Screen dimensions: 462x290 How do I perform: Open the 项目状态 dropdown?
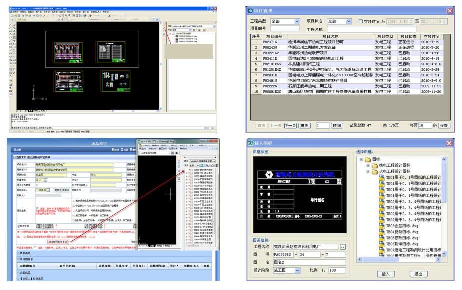point(349,21)
